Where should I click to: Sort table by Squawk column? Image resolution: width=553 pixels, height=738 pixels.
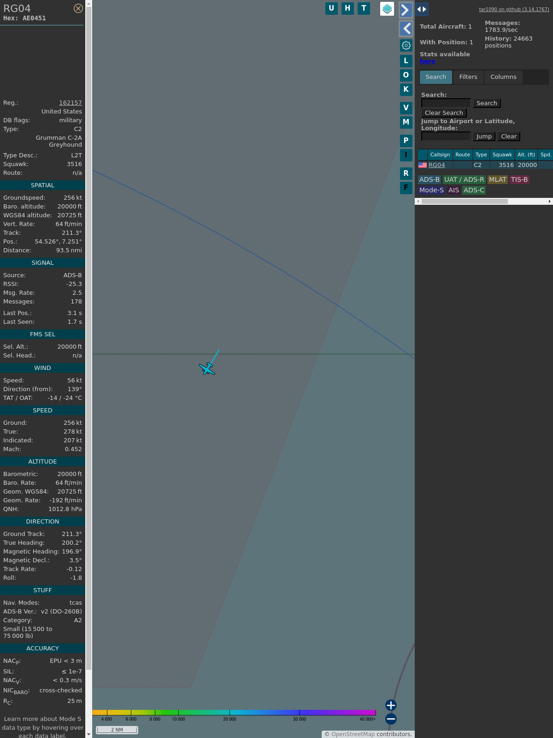[502, 155]
